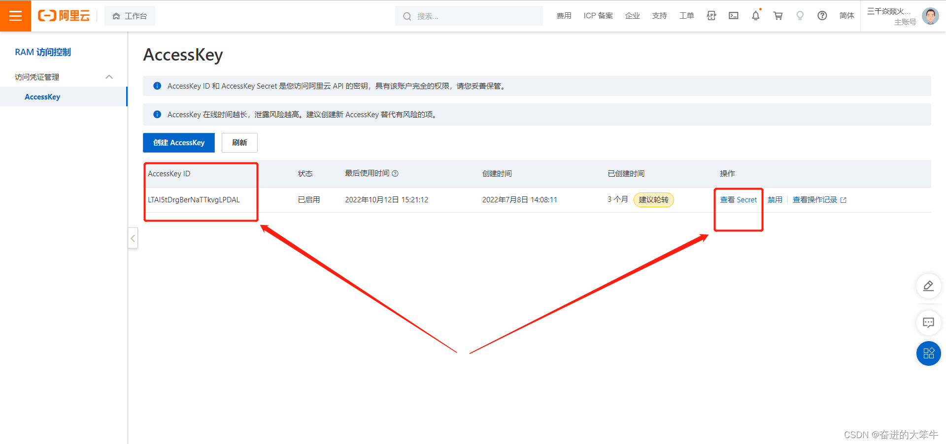Click the 操作 column header
This screenshot has width=946, height=444.
727,173
